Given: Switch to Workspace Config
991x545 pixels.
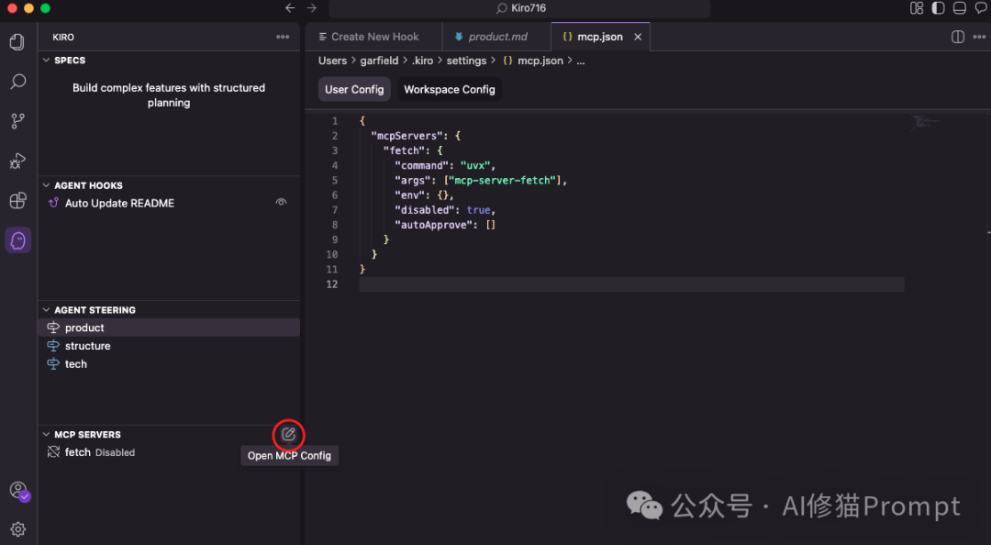Looking at the screenshot, I should pyautogui.click(x=450, y=89).
